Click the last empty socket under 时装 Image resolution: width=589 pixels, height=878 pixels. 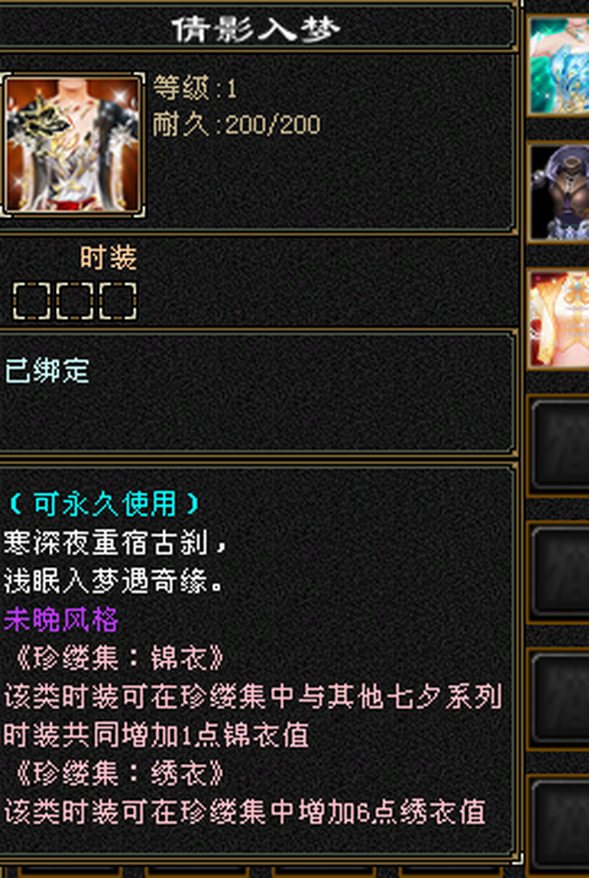(x=118, y=301)
